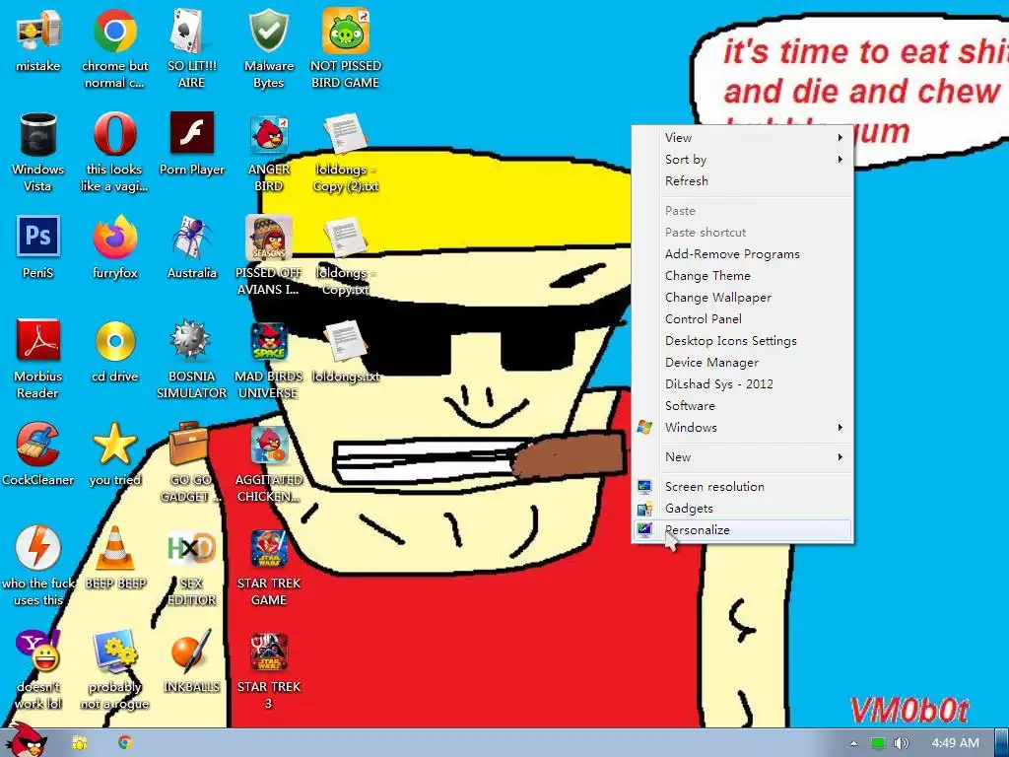Image resolution: width=1009 pixels, height=757 pixels.
Task: Launch the 'STAR TREK GAME' icon
Action: [x=268, y=548]
